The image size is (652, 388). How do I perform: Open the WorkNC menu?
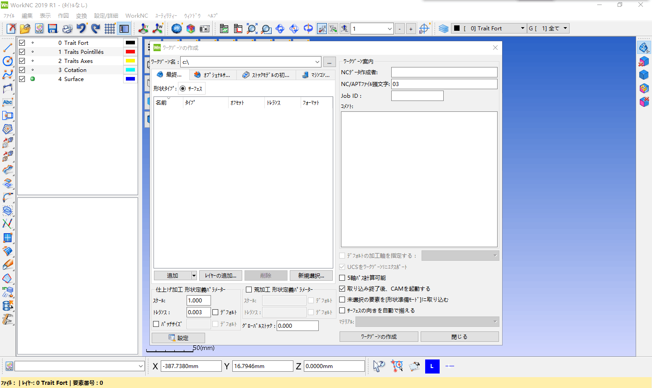click(x=137, y=16)
